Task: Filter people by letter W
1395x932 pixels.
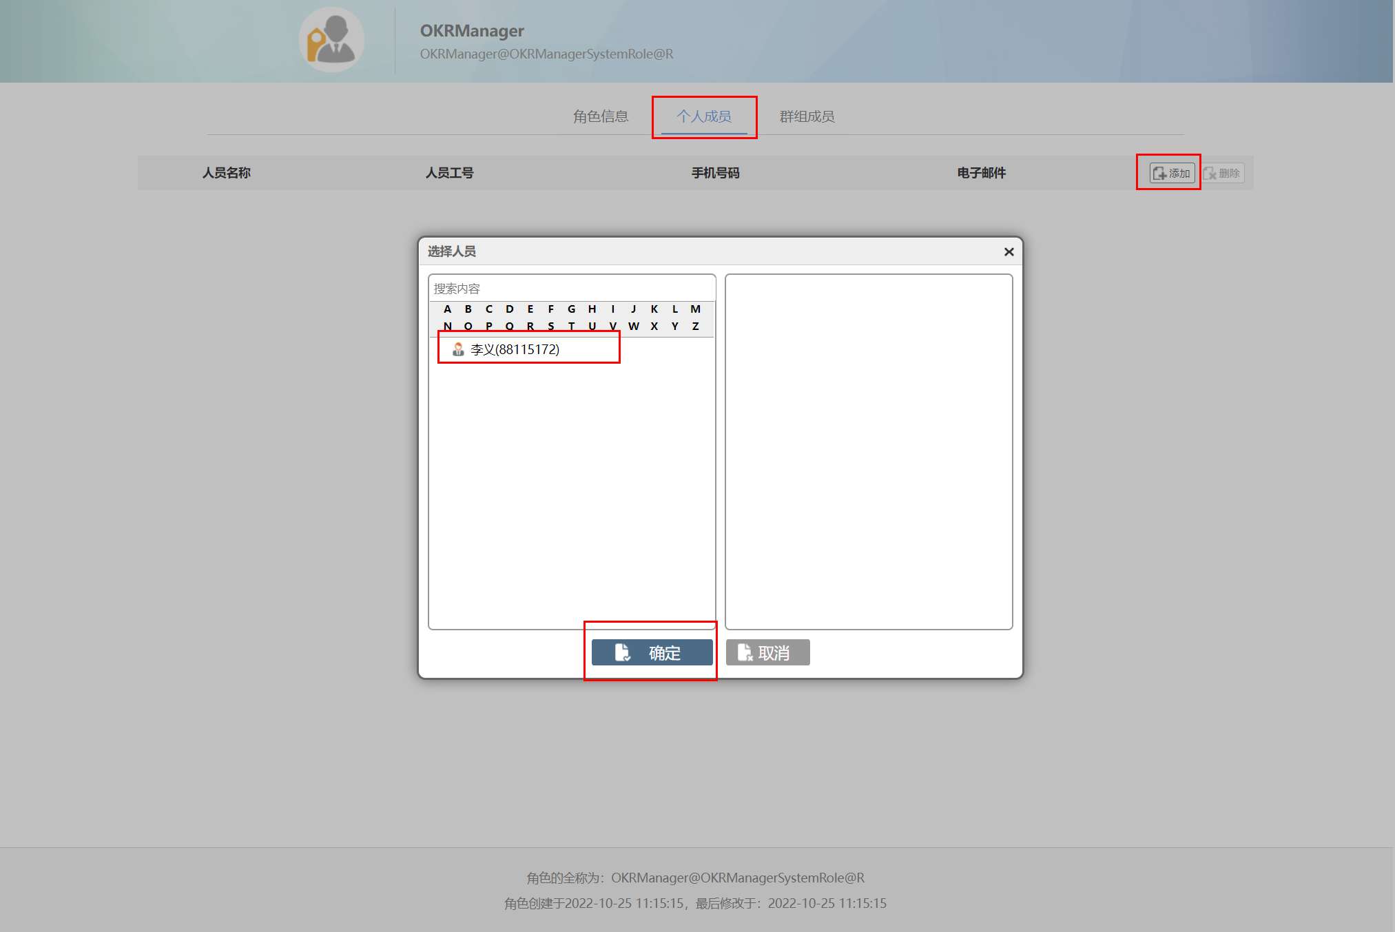Action: coord(634,327)
